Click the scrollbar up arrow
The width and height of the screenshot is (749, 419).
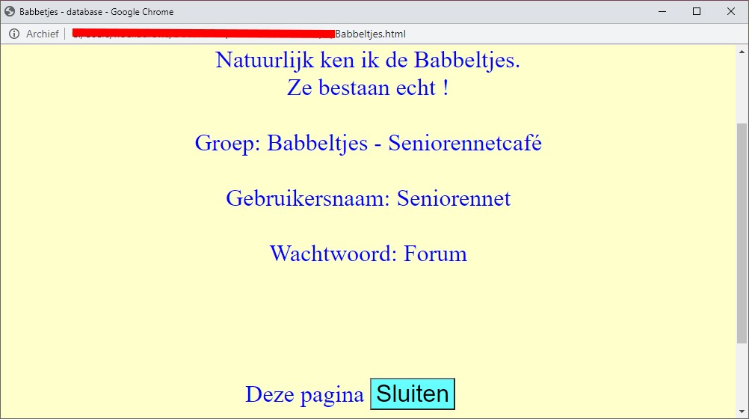pyautogui.click(x=742, y=52)
